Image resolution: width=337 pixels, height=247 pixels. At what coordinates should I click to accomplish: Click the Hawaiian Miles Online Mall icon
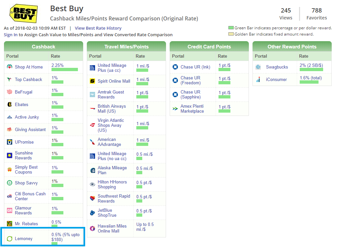click(92, 228)
